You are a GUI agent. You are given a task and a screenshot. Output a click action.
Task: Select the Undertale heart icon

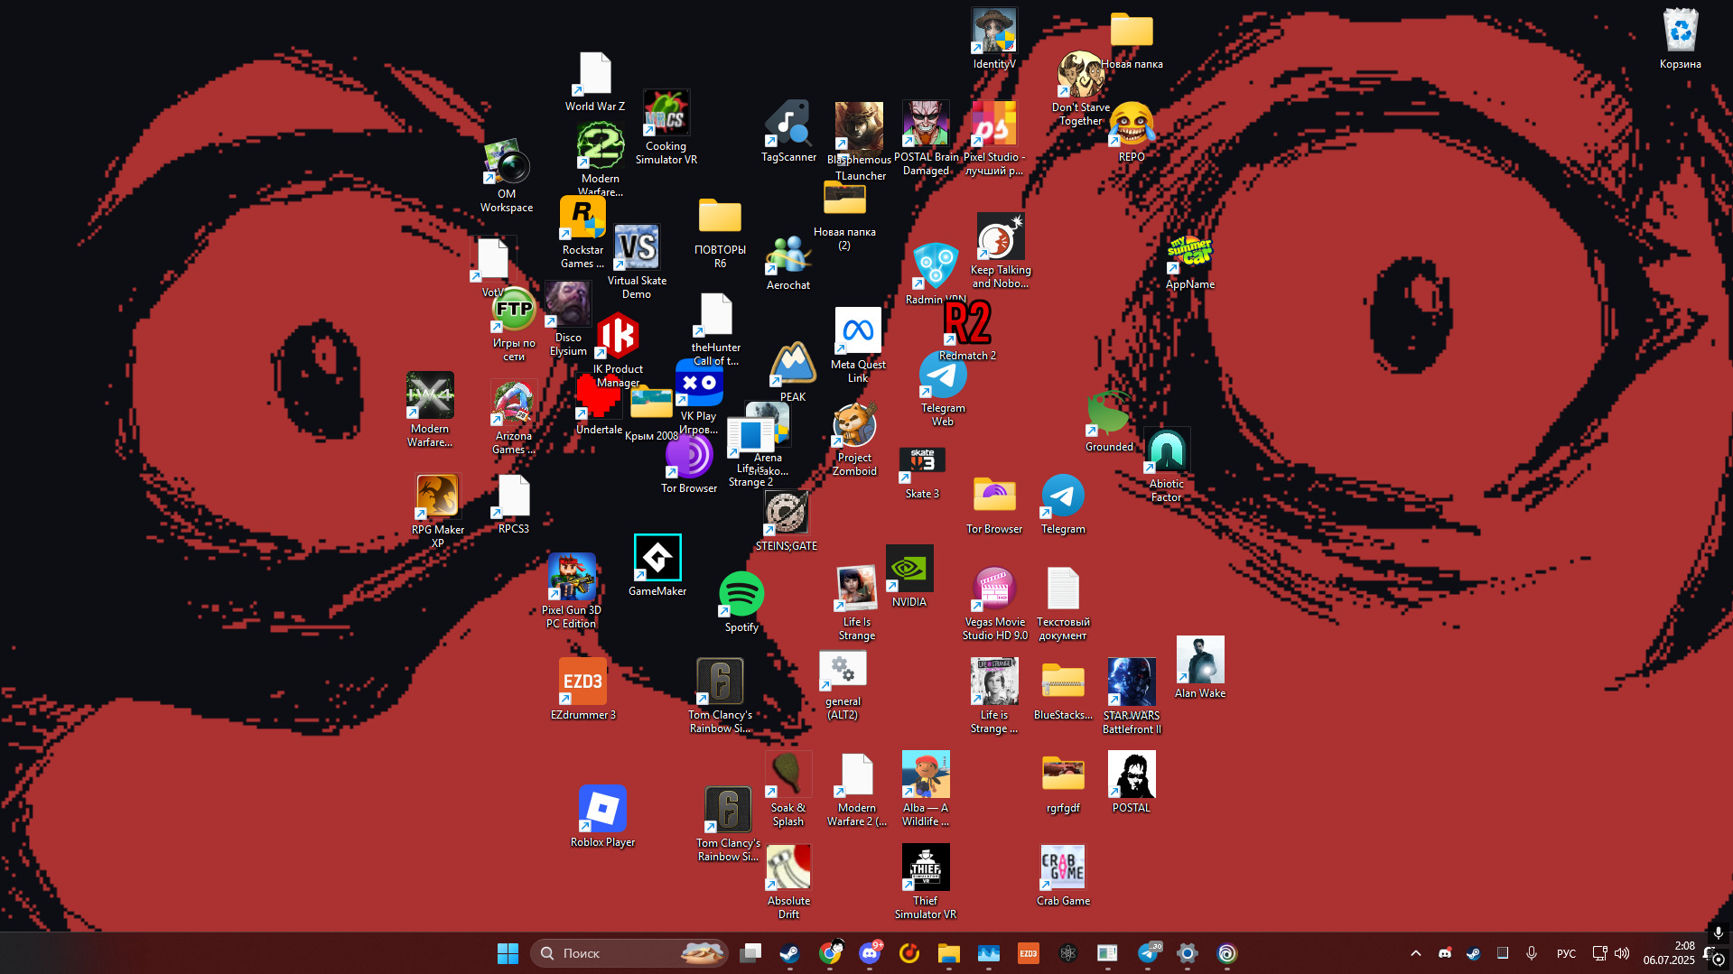click(x=598, y=397)
